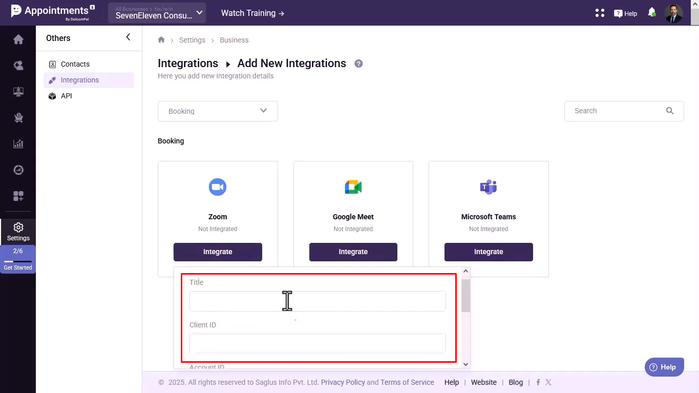Click the Zoom logo icon
Viewport: 699px width, 393px height.
(218, 187)
